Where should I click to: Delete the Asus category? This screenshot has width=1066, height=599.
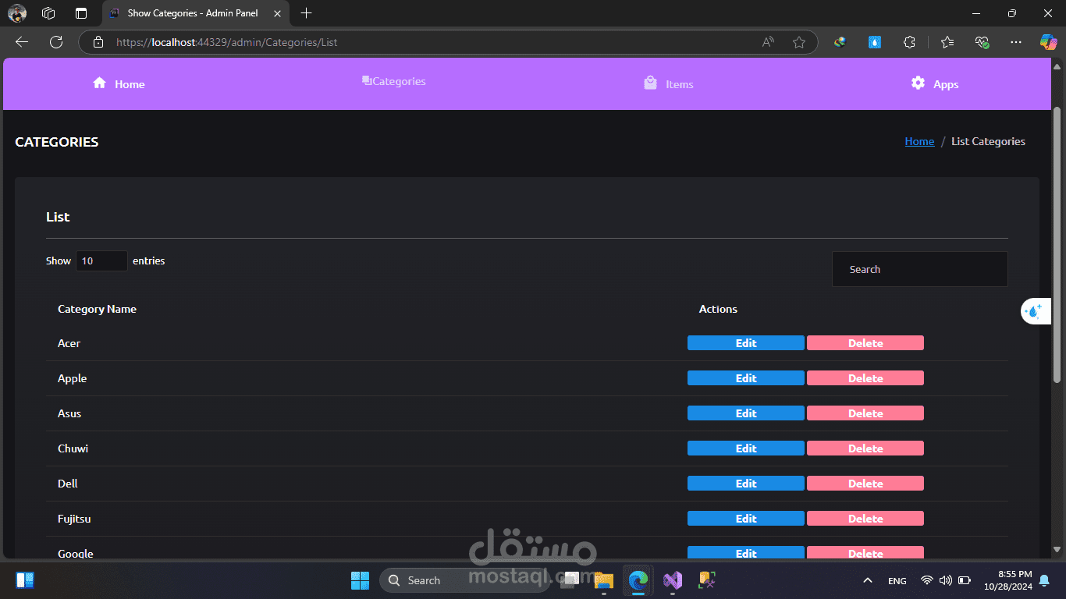(865, 413)
